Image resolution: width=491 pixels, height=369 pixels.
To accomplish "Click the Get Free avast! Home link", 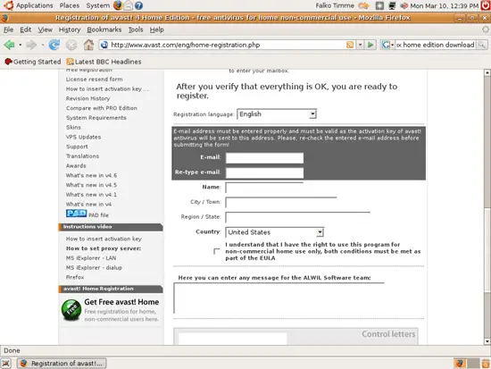I will point(121,302).
